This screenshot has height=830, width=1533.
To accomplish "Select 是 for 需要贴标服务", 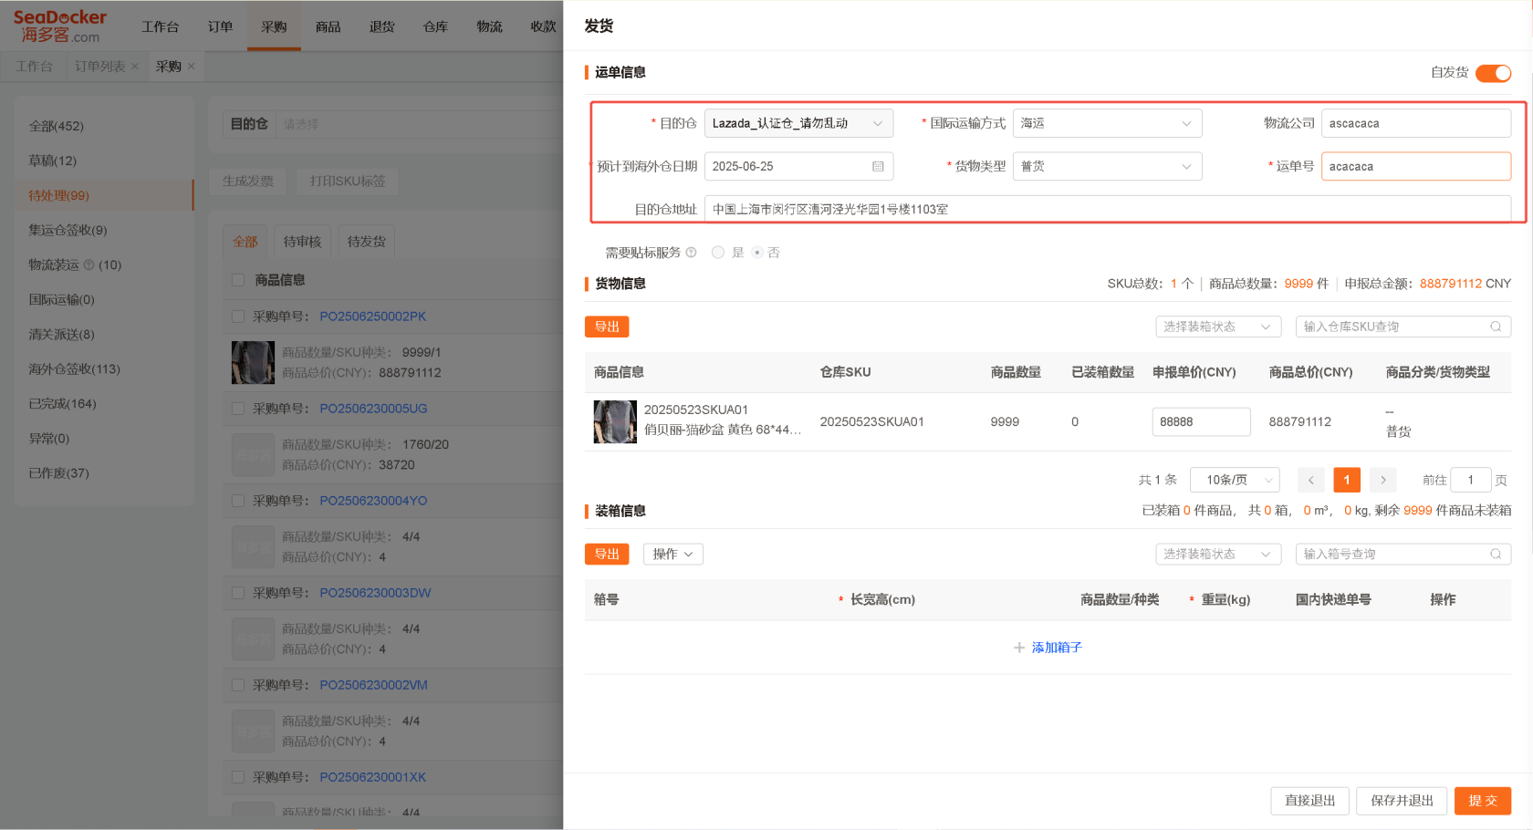I will tap(718, 253).
